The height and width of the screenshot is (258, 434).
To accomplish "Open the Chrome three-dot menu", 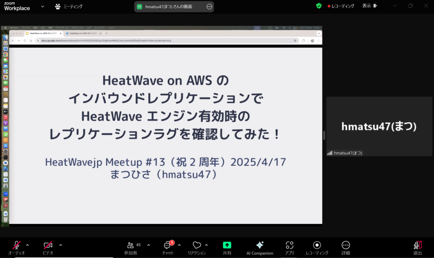I will (x=319, y=40).
